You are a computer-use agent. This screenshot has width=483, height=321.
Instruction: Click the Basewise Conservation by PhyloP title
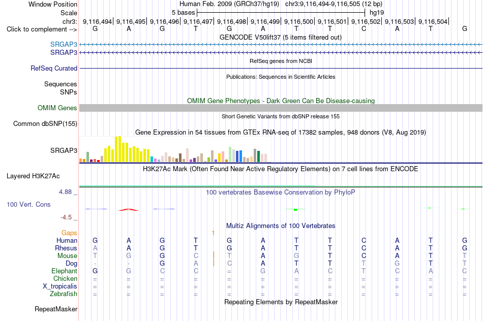click(x=281, y=192)
